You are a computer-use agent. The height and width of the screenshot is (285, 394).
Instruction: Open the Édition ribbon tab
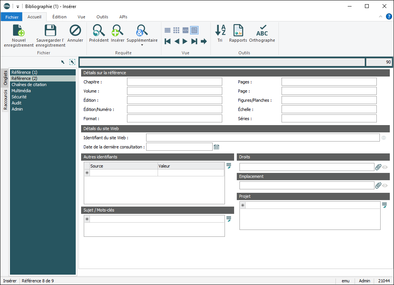pos(59,17)
